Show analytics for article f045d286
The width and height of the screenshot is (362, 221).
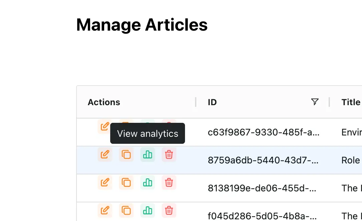(148, 211)
